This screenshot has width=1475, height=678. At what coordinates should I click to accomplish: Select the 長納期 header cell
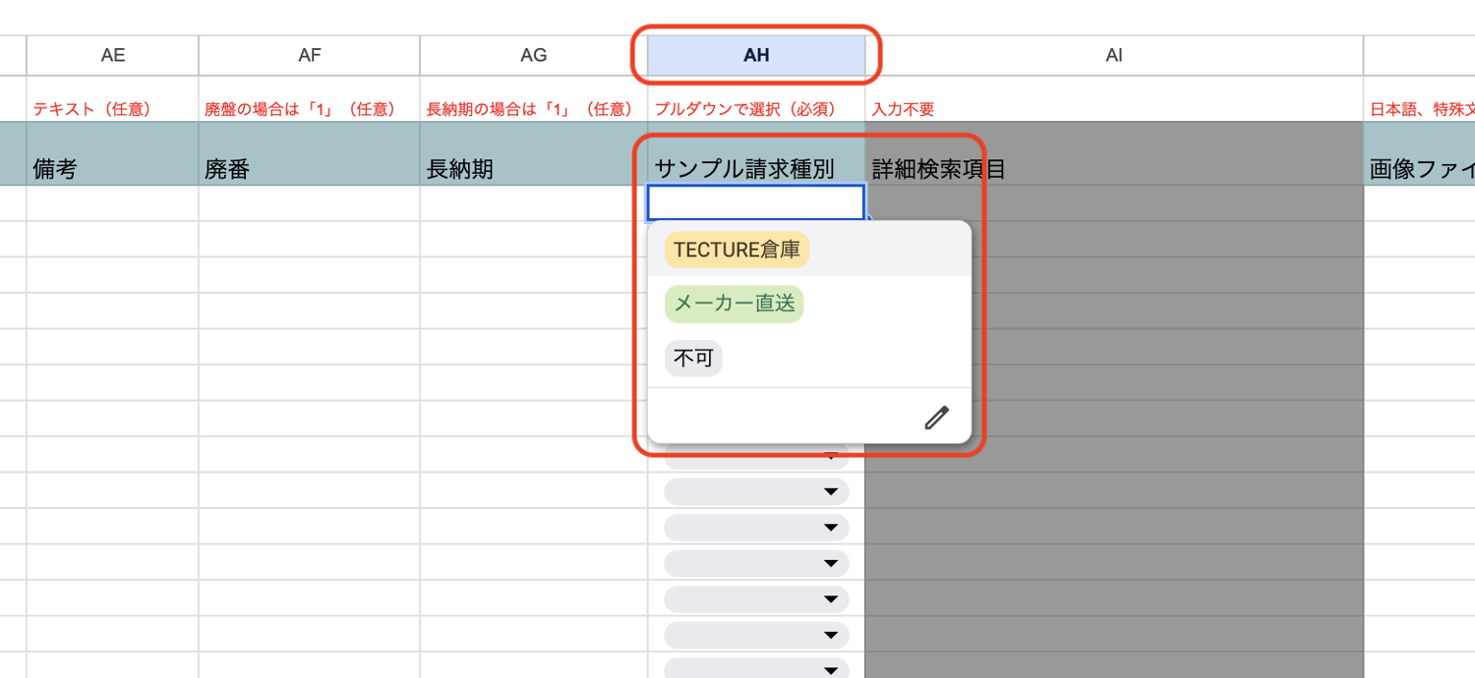click(x=534, y=154)
